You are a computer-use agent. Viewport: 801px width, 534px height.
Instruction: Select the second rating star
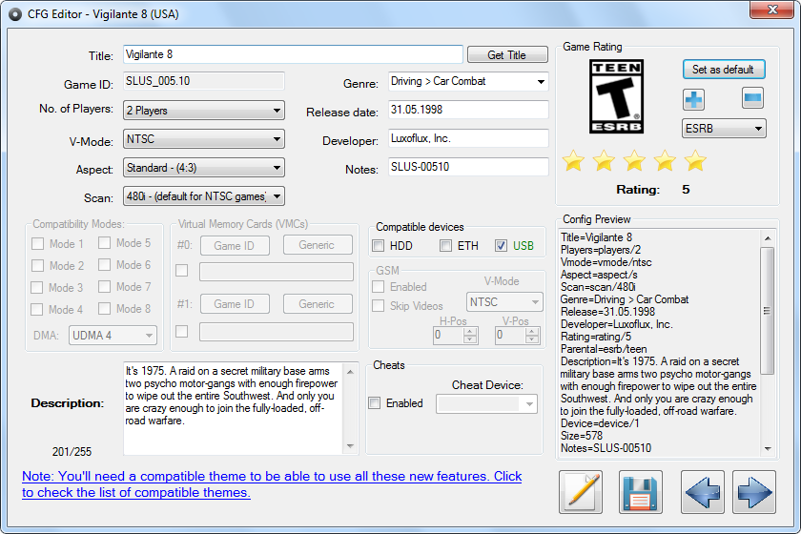[x=604, y=161]
